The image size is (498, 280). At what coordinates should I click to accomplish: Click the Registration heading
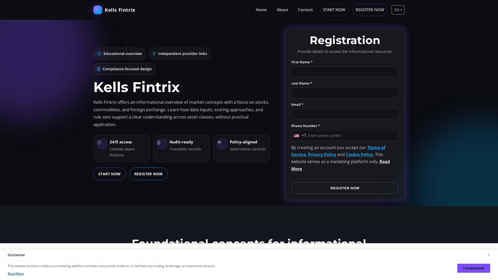(345, 40)
